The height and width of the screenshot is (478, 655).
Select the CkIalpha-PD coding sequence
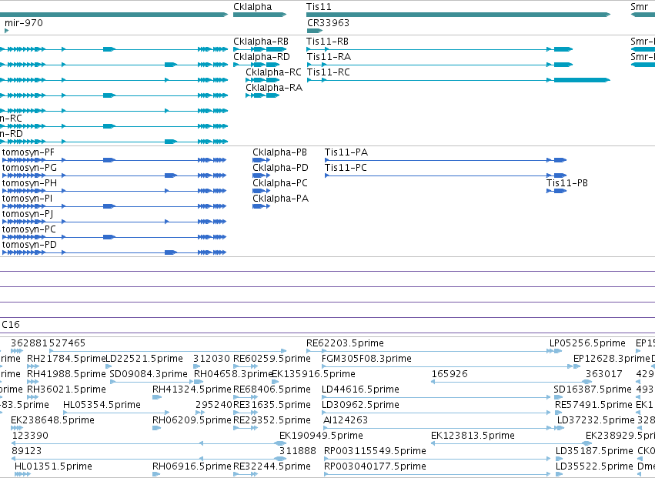[x=261, y=175]
